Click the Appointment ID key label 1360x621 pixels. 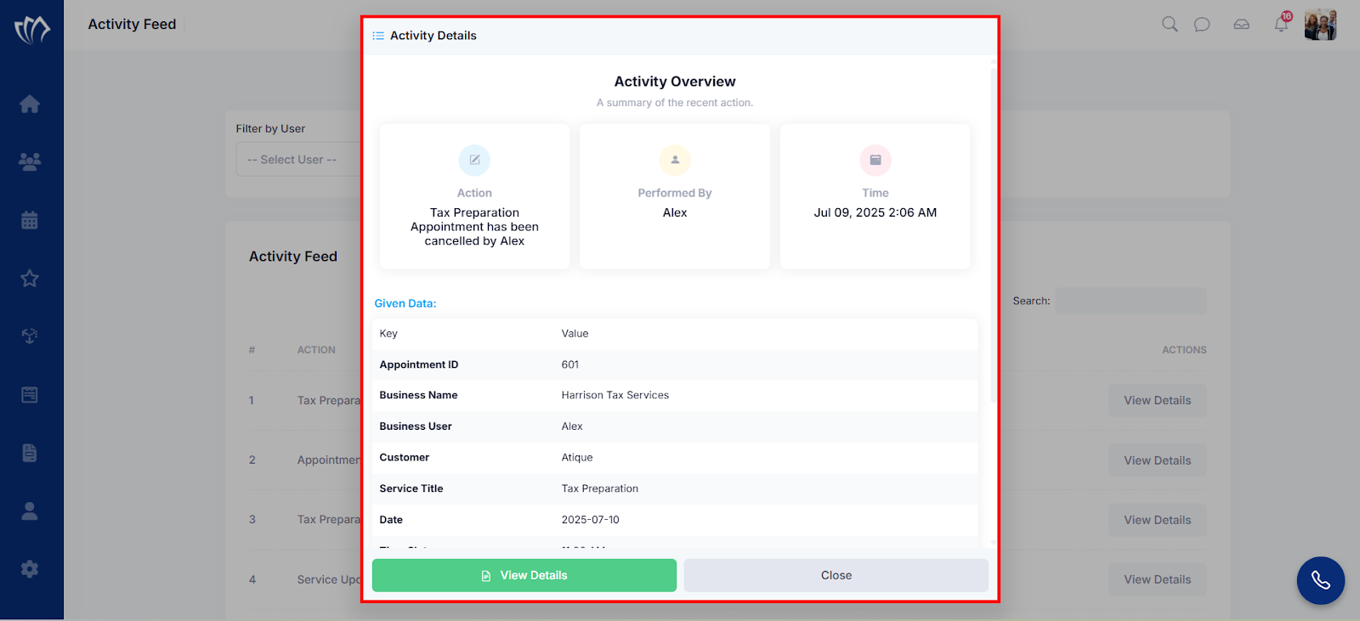tap(419, 364)
